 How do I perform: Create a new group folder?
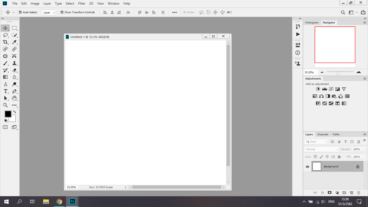coord(344,193)
